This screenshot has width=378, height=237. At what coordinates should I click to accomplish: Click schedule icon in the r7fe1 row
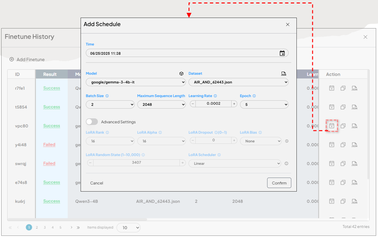coord(331,88)
